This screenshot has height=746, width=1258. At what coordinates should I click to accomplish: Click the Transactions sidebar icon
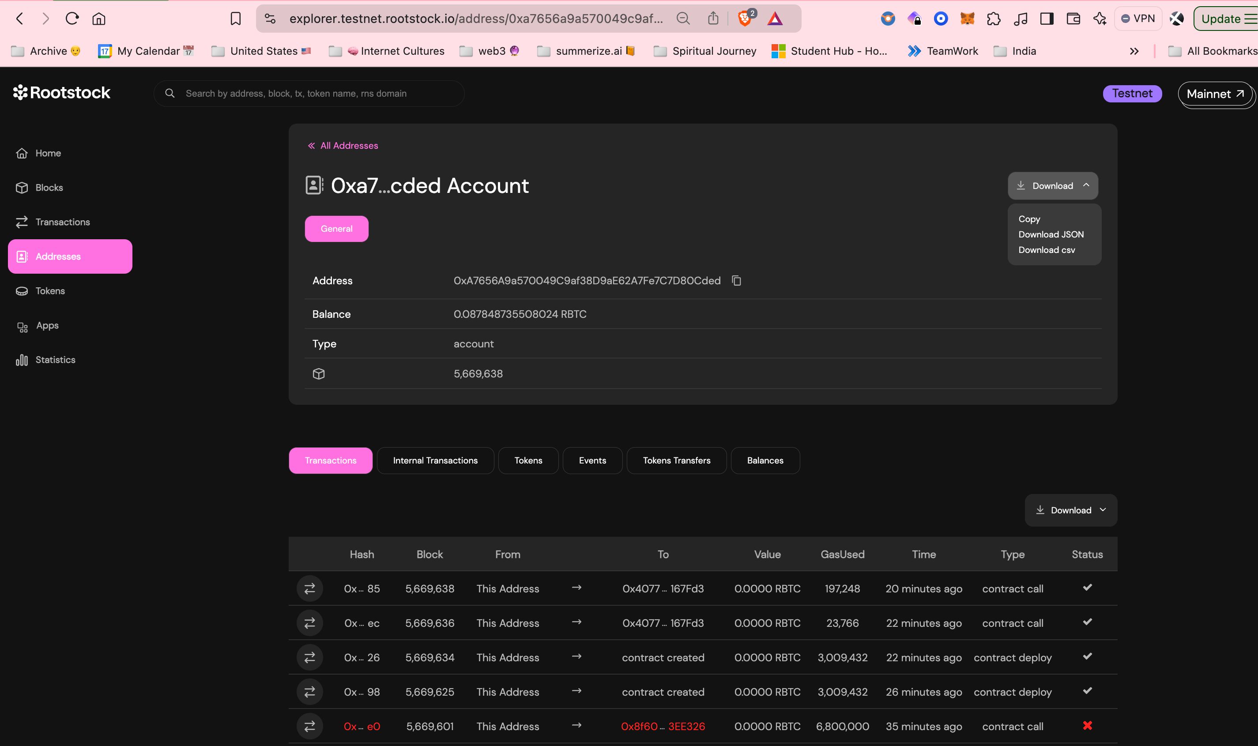pyautogui.click(x=19, y=222)
